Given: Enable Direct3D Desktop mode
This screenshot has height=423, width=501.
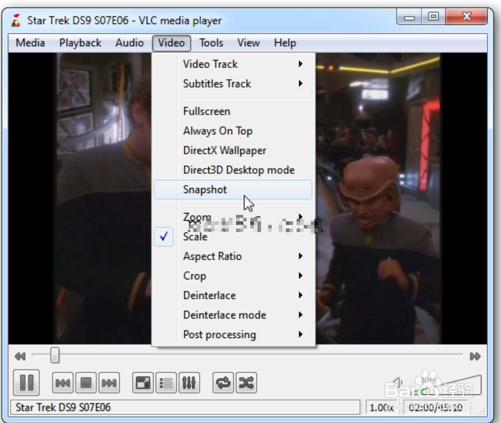Looking at the screenshot, I should (x=233, y=170).
